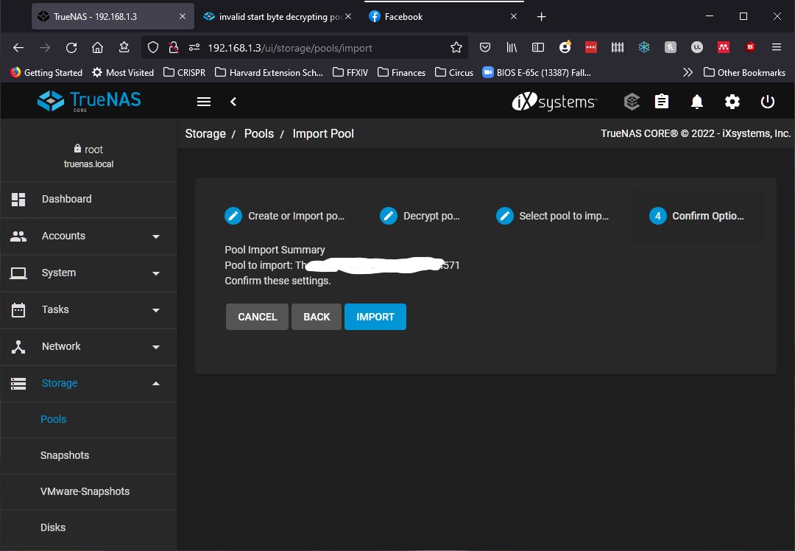
Task: Bookmark this page with the star
Action: tap(456, 48)
